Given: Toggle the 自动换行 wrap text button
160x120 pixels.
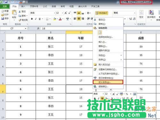Looking at the screenshot, I should pyautogui.click(x=102, y=13).
